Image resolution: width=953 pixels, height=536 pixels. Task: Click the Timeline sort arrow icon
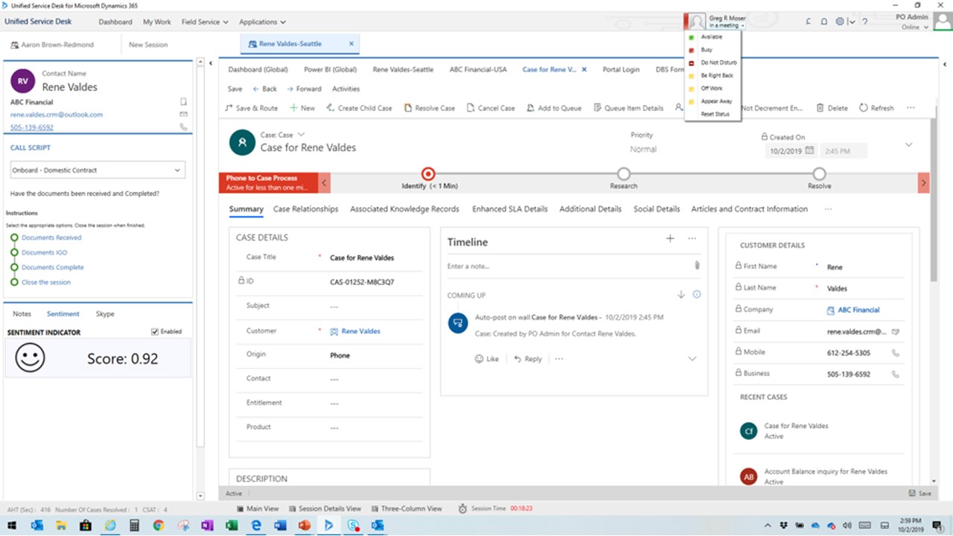coord(681,295)
